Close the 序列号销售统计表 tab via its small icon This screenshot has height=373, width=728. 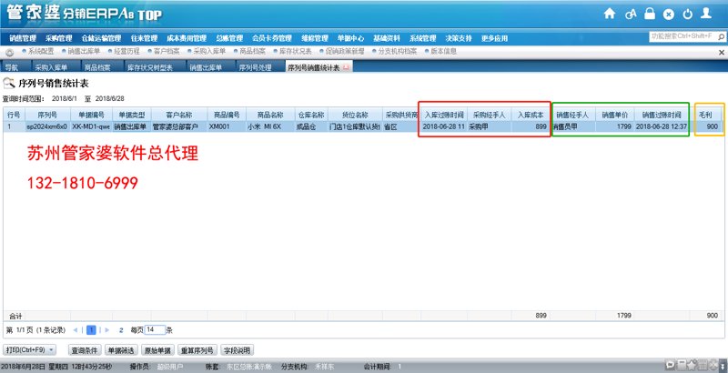coord(346,67)
